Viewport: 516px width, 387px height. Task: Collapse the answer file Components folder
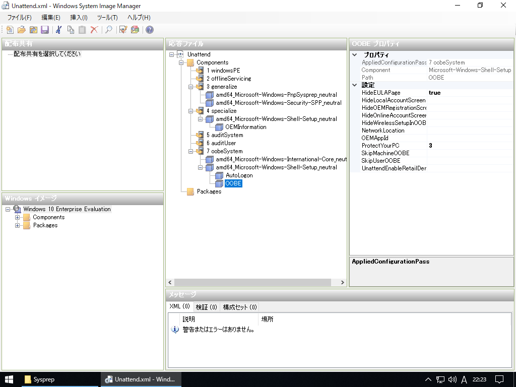[x=181, y=62]
